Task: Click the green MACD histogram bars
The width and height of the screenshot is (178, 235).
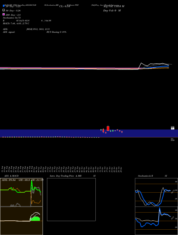Action: point(35,219)
